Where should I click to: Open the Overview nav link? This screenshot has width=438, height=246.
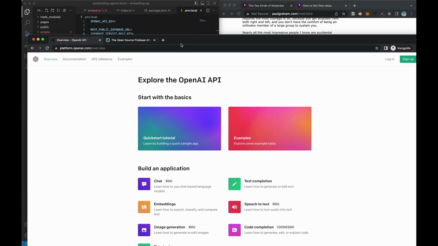(51, 59)
